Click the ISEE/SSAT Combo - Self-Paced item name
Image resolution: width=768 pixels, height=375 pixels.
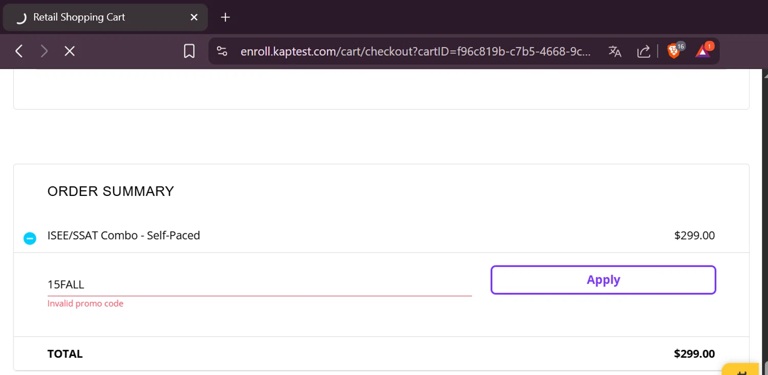(124, 235)
